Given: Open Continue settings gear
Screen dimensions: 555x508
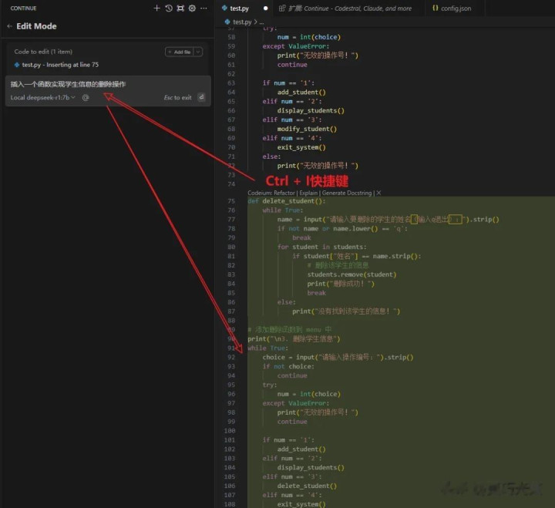Looking at the screenshot, I should tap(192, 8).
